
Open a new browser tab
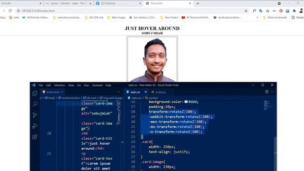pyautogui.click(x=198, y=3)
